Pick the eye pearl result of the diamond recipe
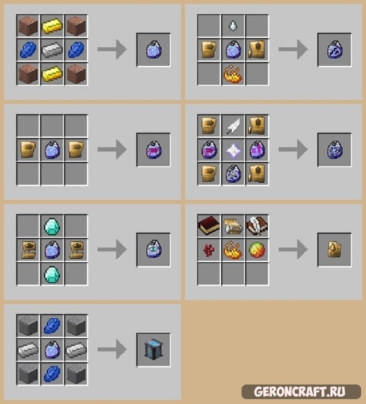The width and height of the screenshot is (366, 404). coord(154,249)
